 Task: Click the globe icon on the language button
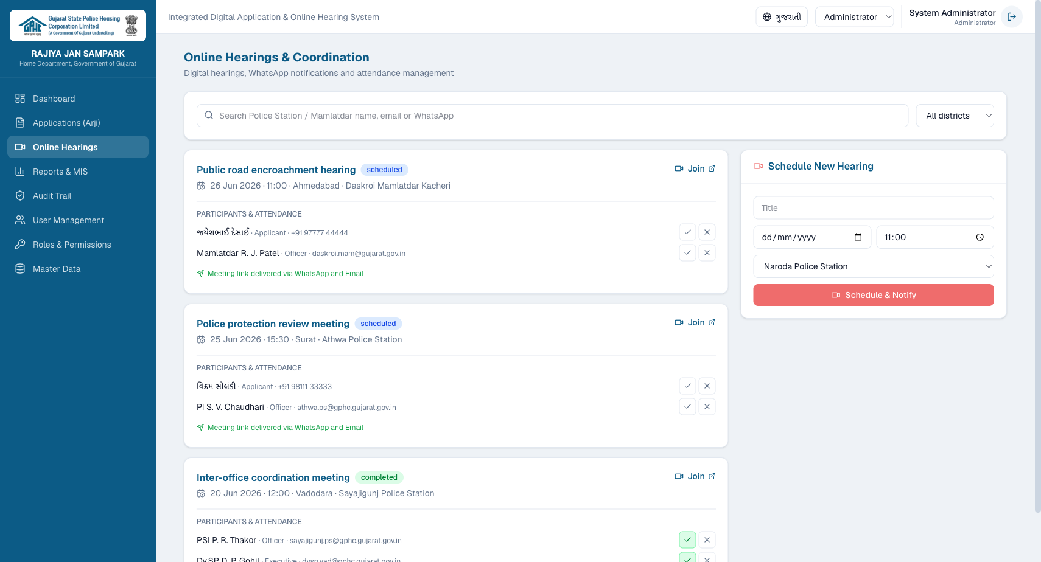[767, 17]
